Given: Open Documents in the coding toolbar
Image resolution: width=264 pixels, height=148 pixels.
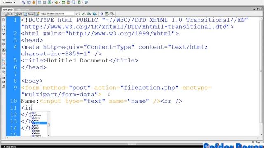Looking at the screenshot, I should pyautogui.click(x=4, y=20).
